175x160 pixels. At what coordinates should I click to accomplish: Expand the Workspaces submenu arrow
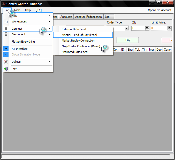pos(49,21)
